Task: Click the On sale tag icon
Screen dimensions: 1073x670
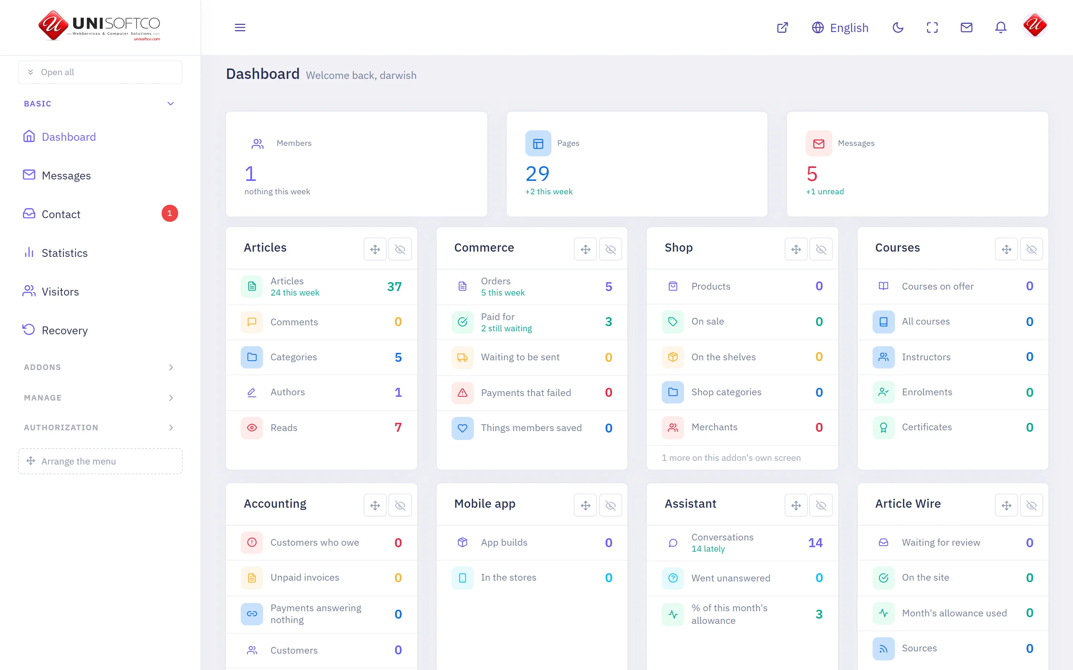Action: [673, 321]
